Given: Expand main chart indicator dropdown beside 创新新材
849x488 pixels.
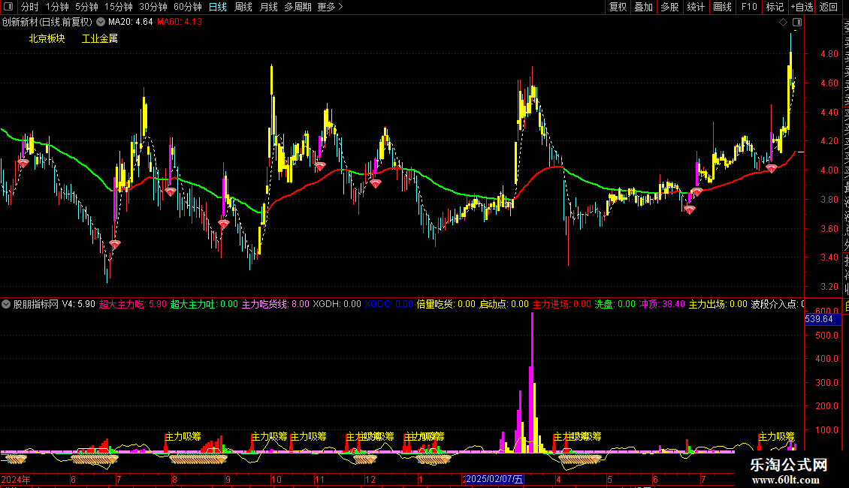Looking at the screenshot, I should [x=101, y=23].
